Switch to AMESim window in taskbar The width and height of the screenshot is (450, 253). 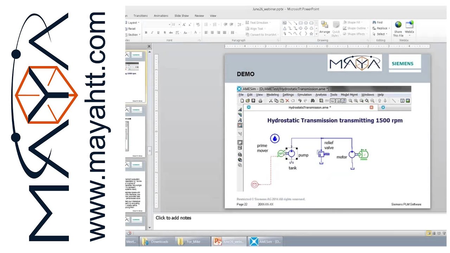pyautogui.click(x=265, y=241)
